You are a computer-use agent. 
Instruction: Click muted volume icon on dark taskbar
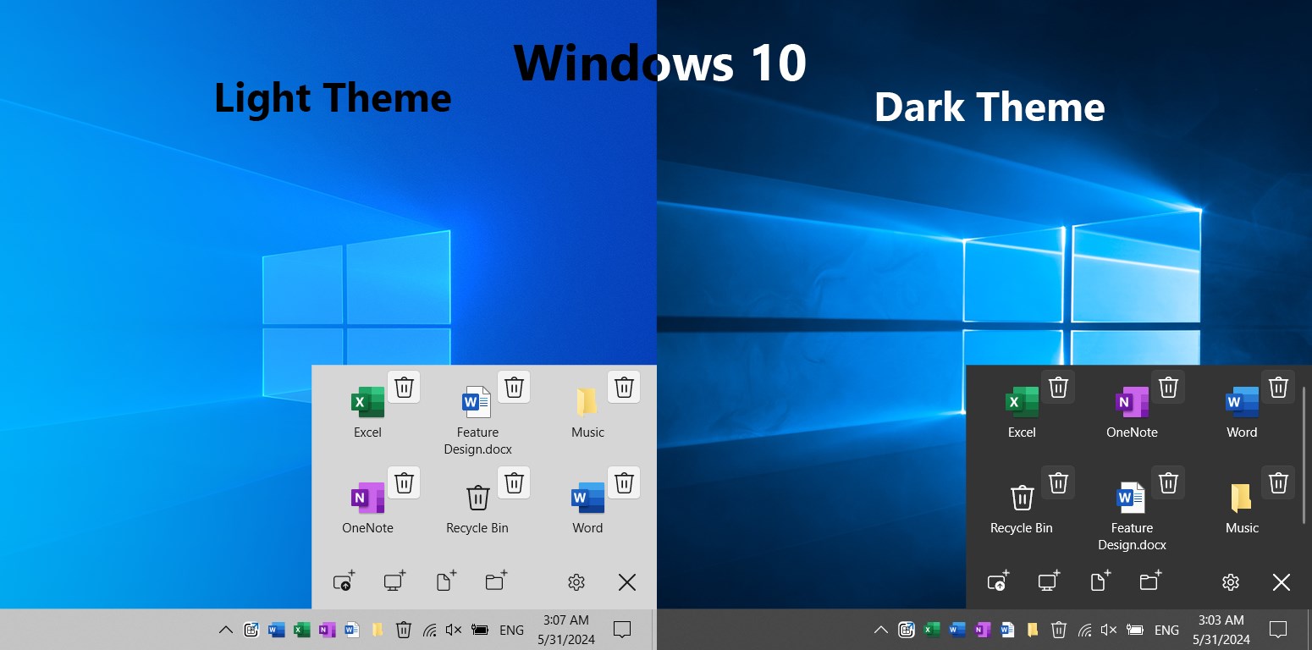(1109, 630)
